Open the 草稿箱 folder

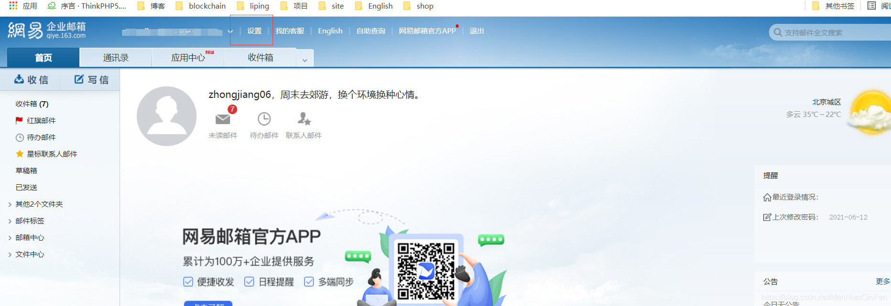[26, 171]
